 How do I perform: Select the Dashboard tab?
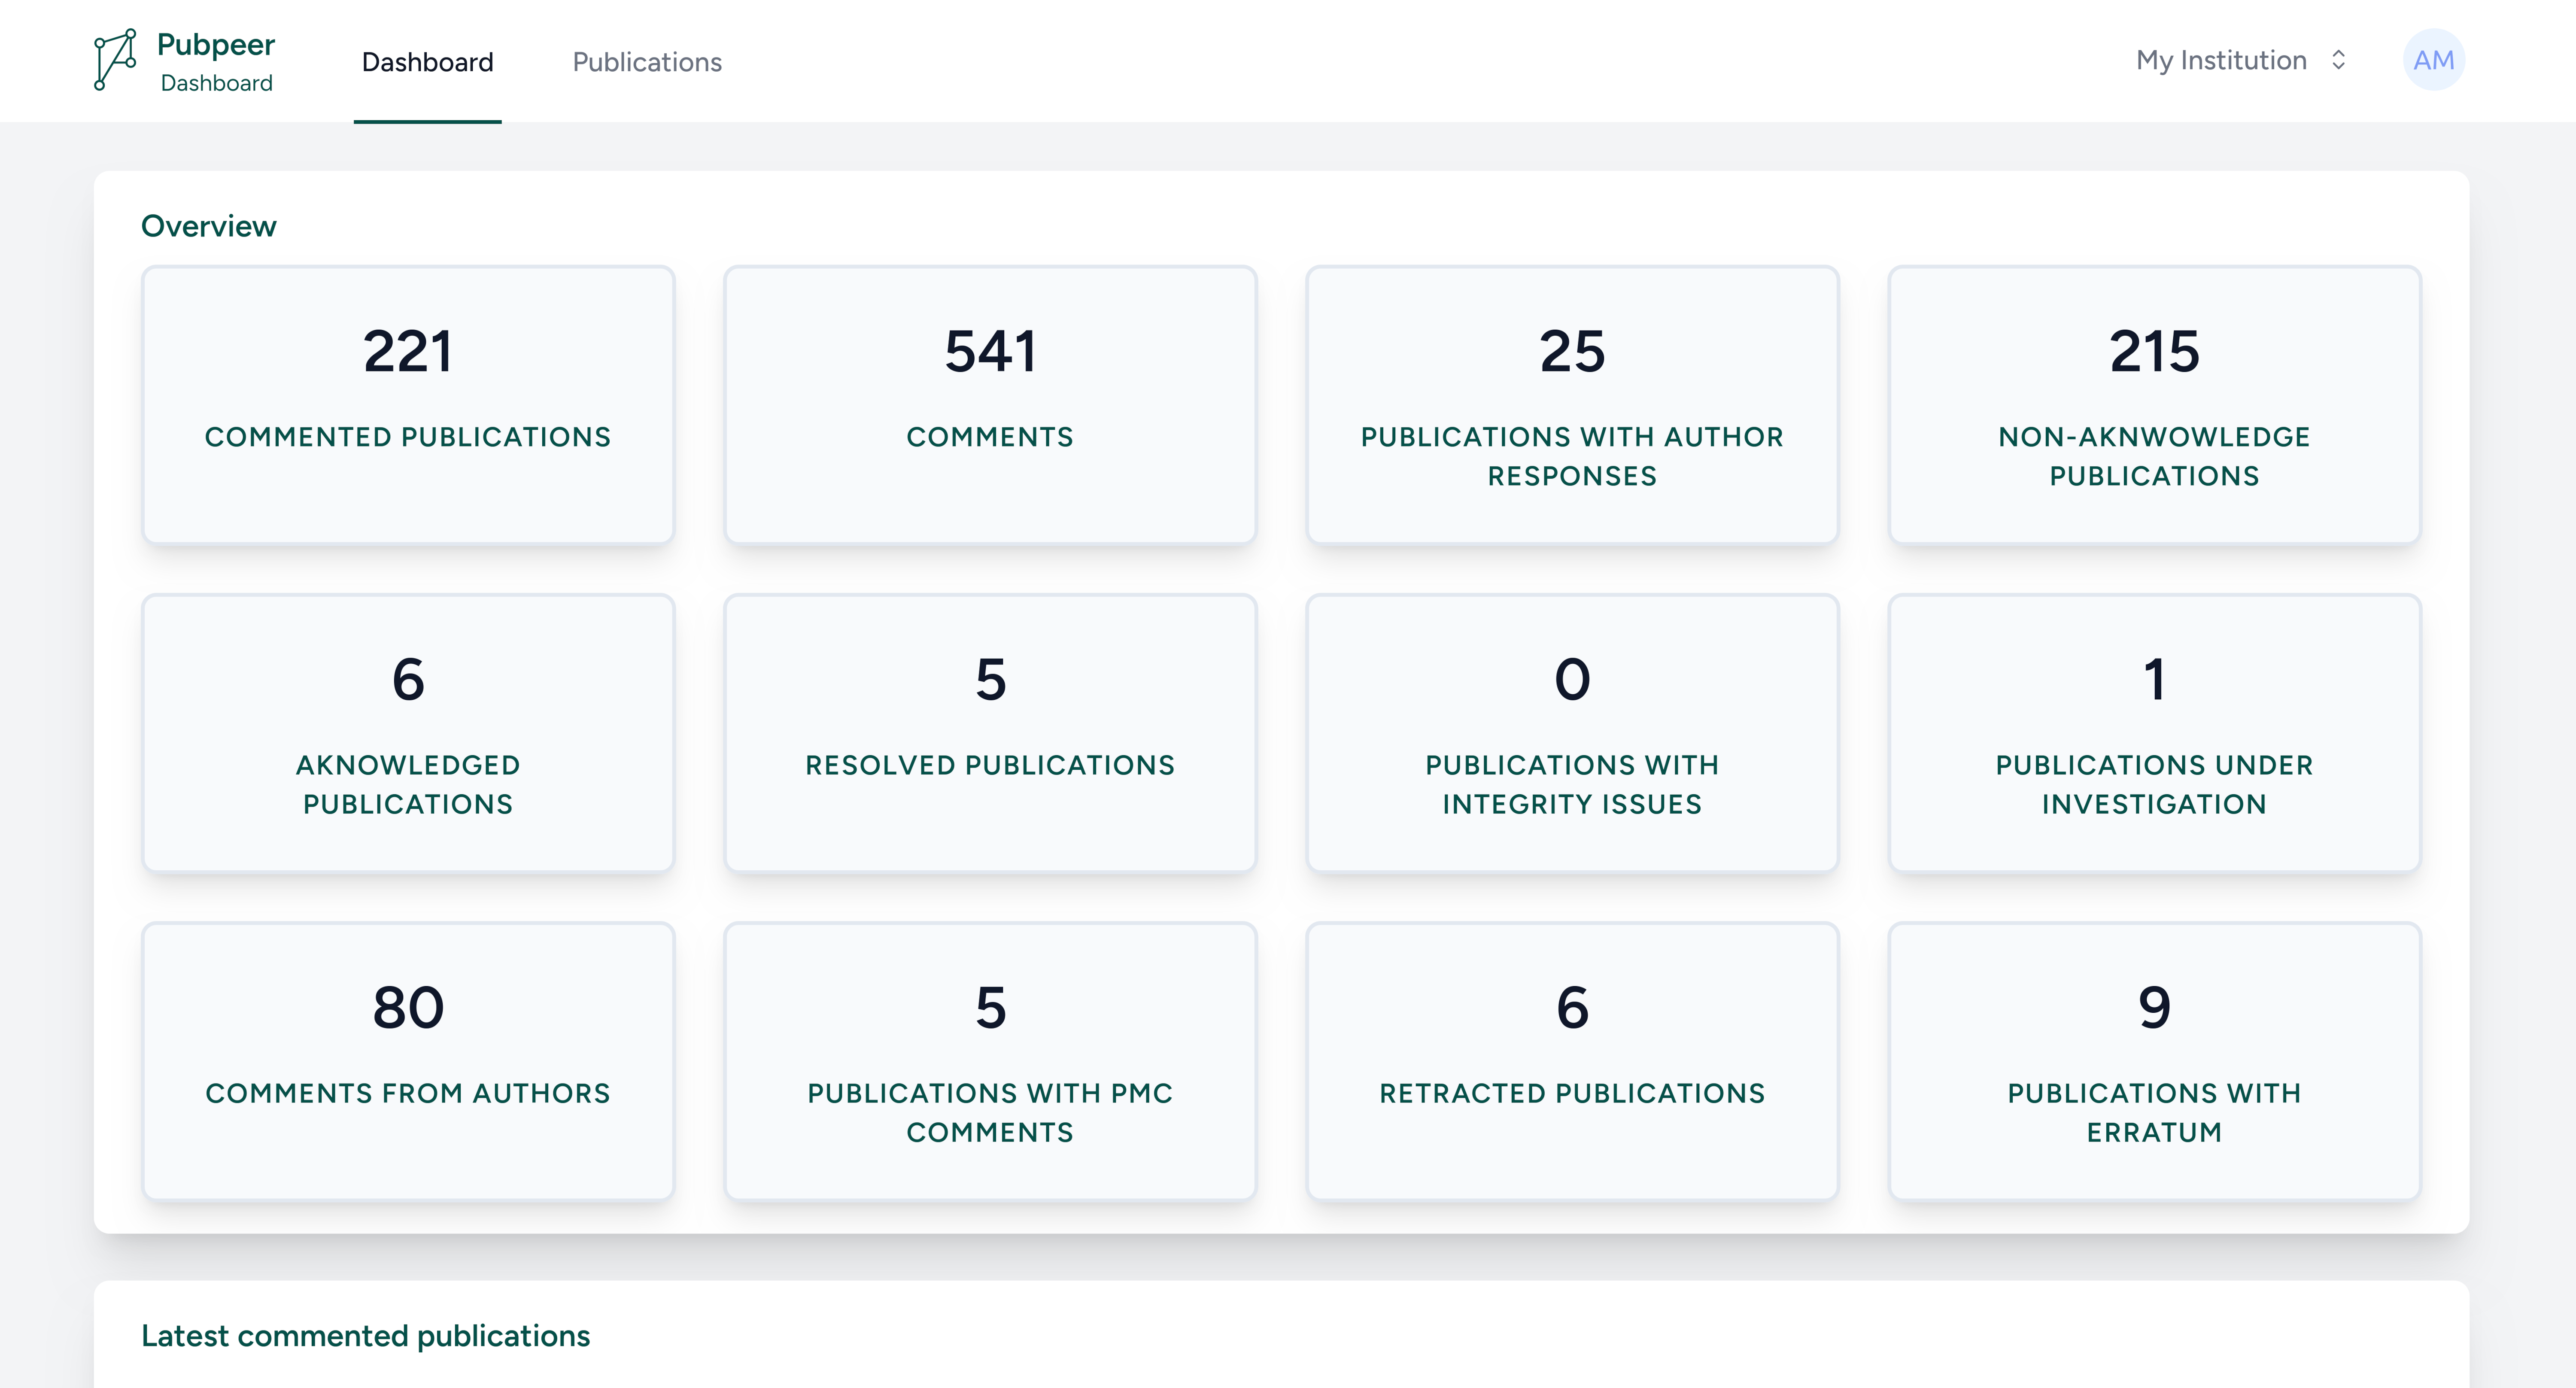click(427, 62)
